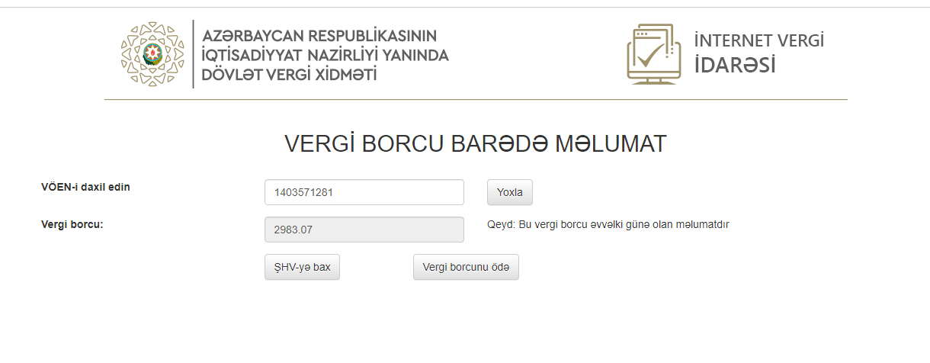Viewport: 930px width, 363px height.
Task: Click the DÖVLƏT VERGİ XİDMƏTİ header line
Action: pos(289,74)
